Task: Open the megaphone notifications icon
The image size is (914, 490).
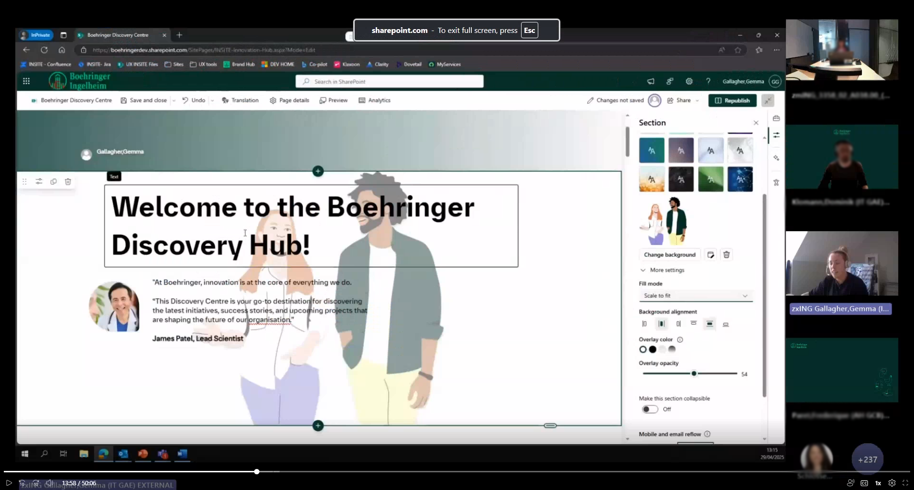Action: coord(651,81)
